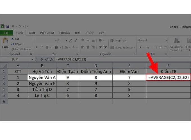Click the Align Text Left icon

click(x=83, y=47)
